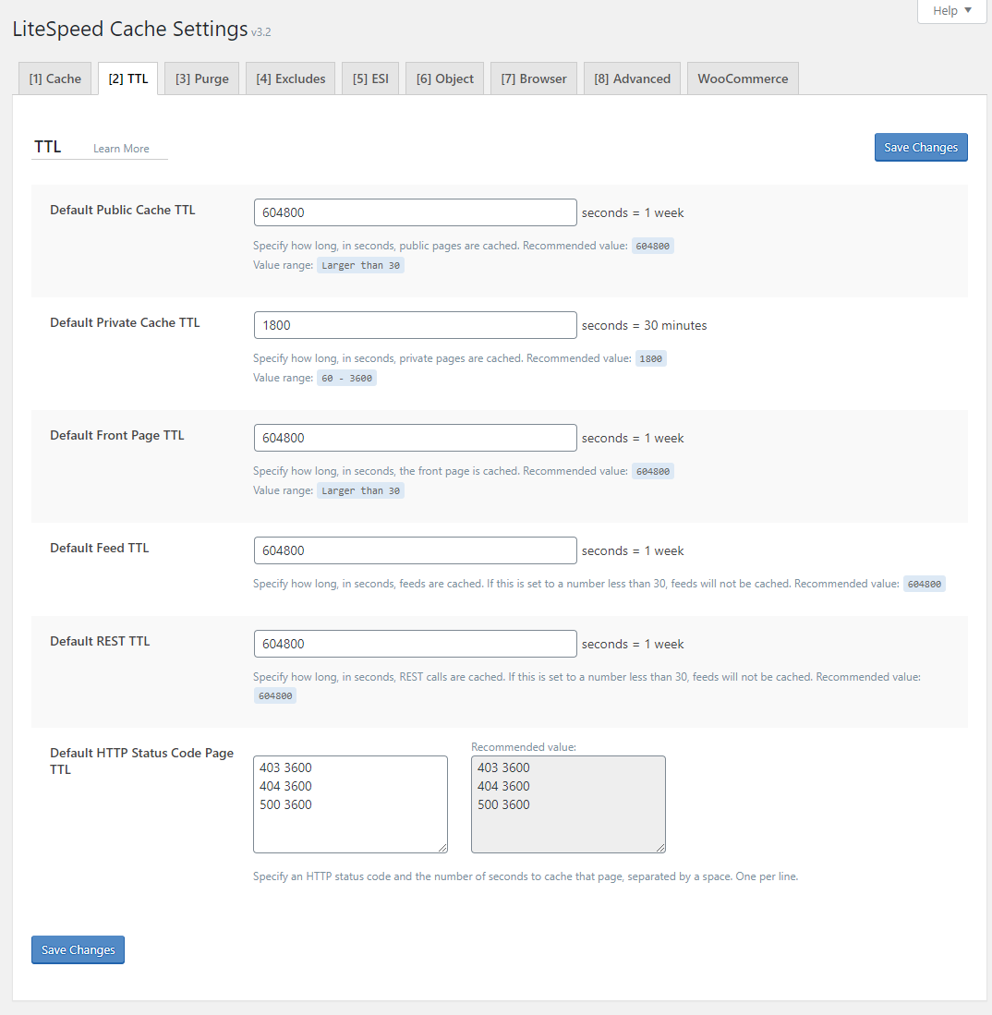Click the HTTP Status Code Page TTL textarea

(350, 804)
